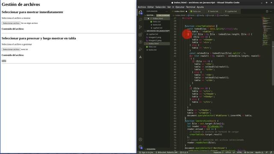This screenshot has width=274, height=154.
Task: Open the editor more actions ellipsis
Action: [271, 12]
